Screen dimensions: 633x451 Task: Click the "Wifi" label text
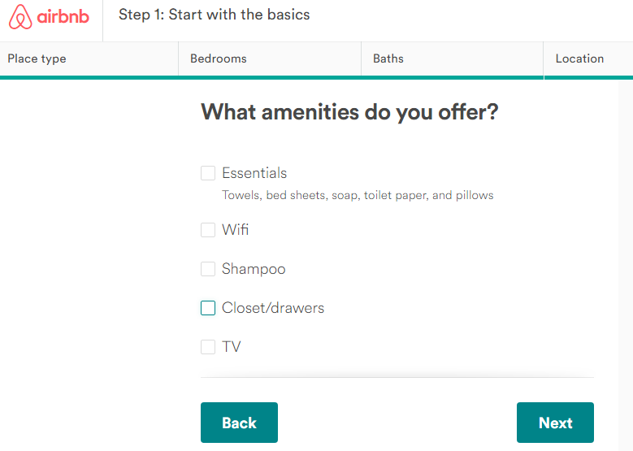[236, 230]
